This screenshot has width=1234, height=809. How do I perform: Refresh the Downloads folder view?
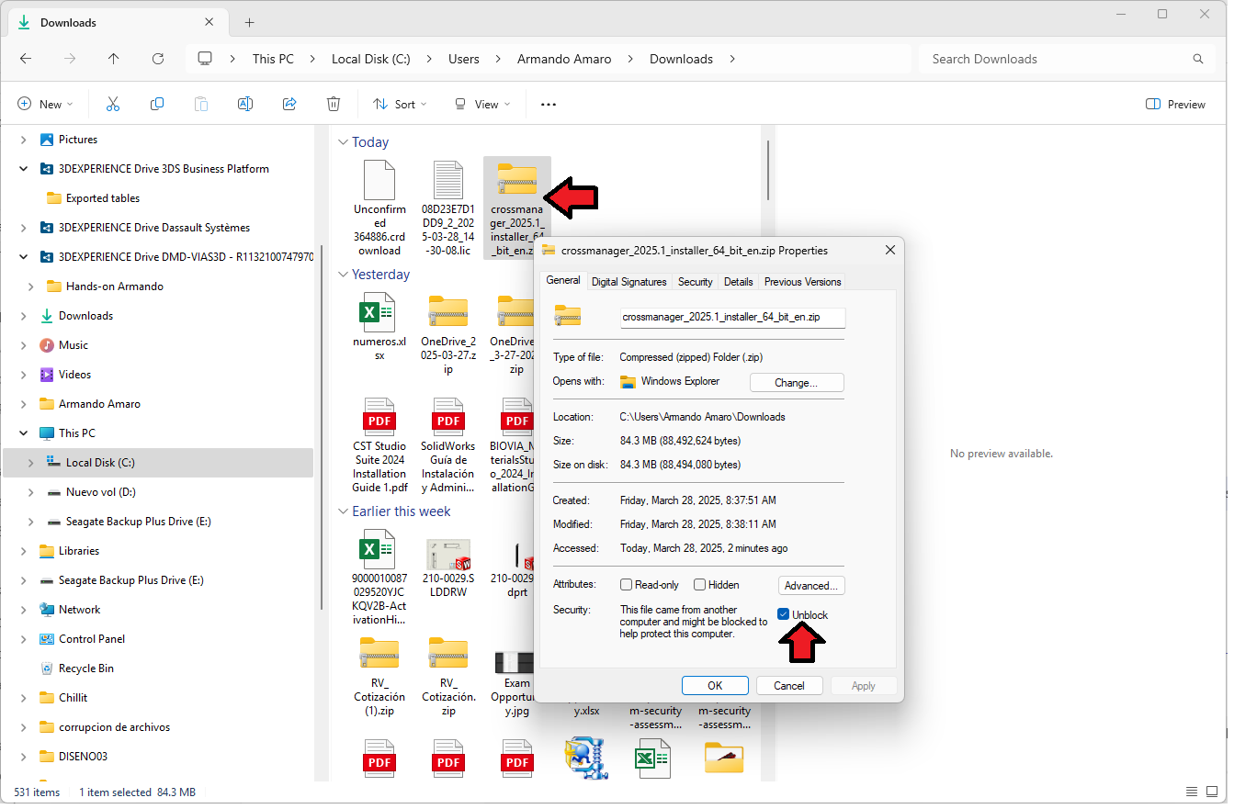click(158, 59)
